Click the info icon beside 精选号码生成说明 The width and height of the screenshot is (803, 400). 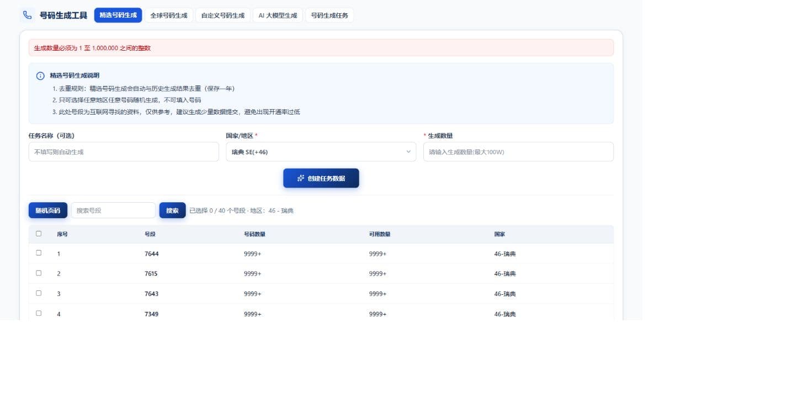pos(40,76)
